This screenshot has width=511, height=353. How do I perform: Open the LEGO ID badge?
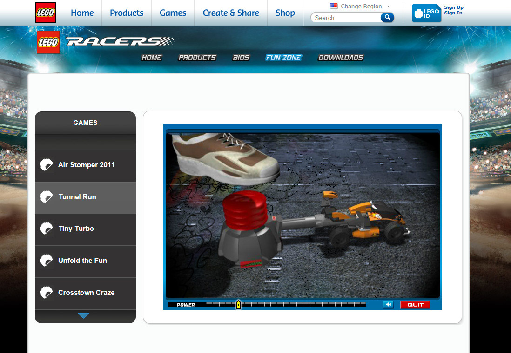[x=426, y=13]
